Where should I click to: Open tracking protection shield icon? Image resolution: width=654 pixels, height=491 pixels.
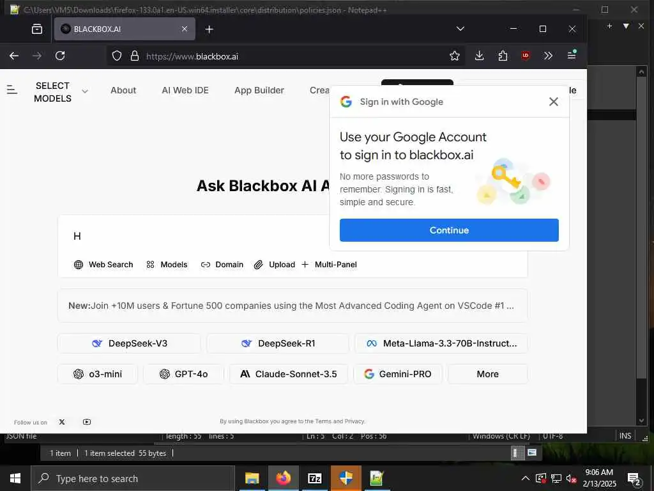click(117, 56)
